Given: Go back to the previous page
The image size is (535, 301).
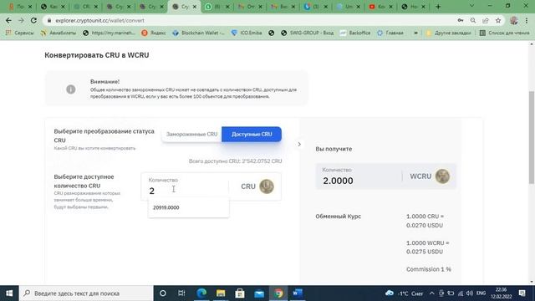Looking at the screenshot, I should (8, 20).
